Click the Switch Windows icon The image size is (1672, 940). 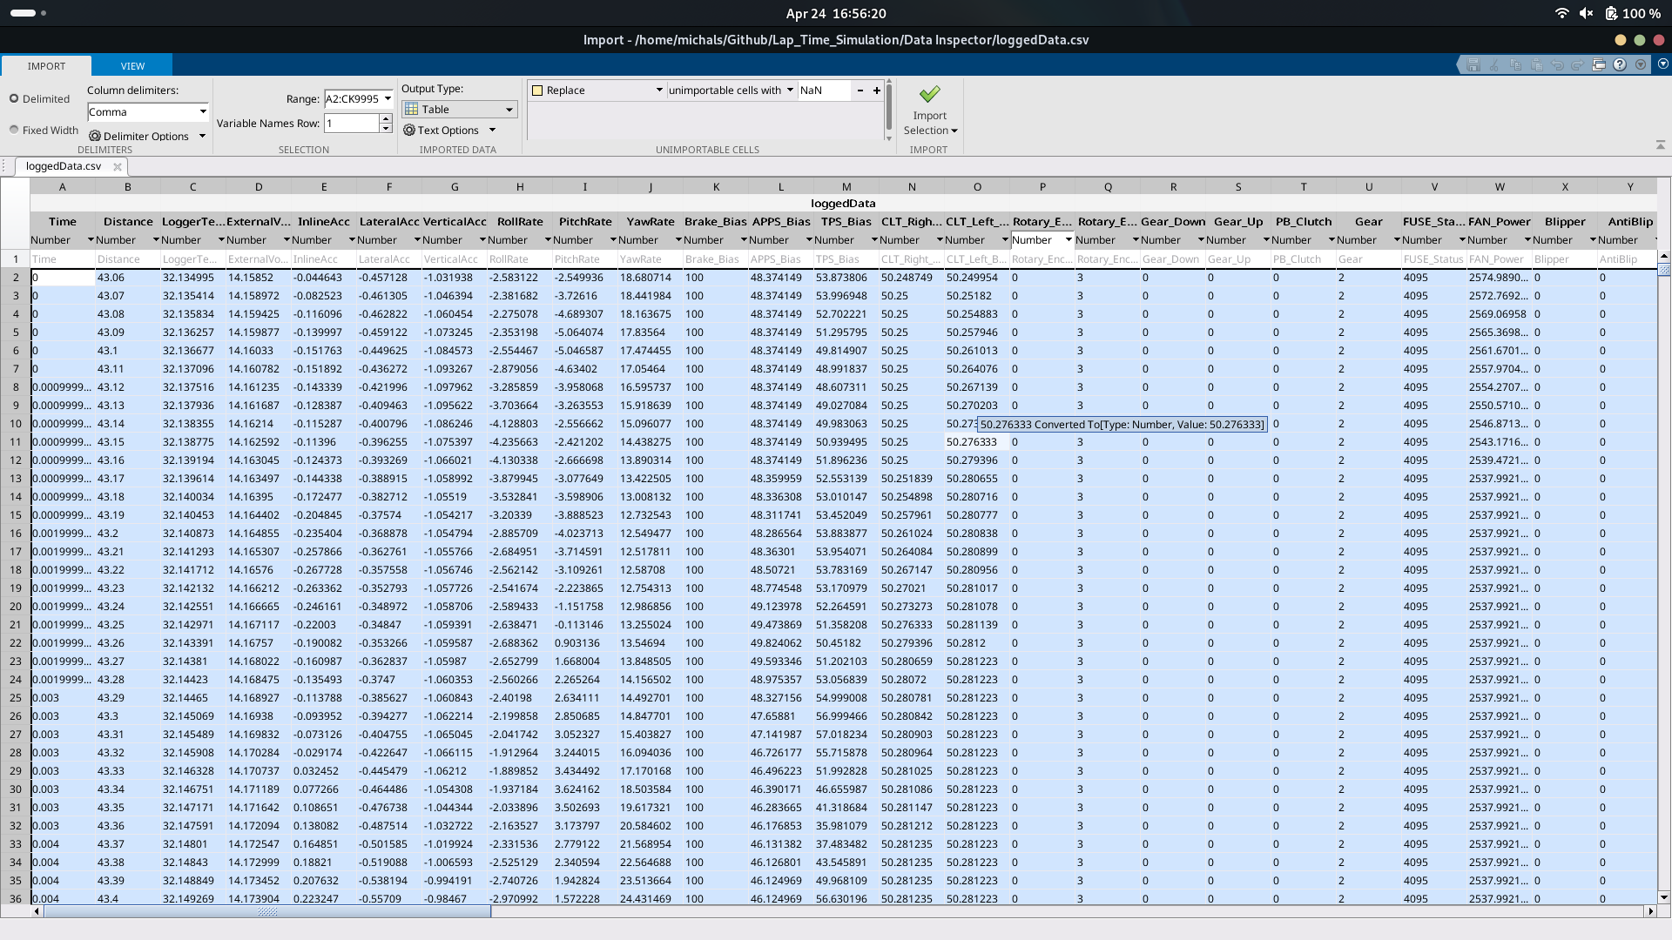1599,64
